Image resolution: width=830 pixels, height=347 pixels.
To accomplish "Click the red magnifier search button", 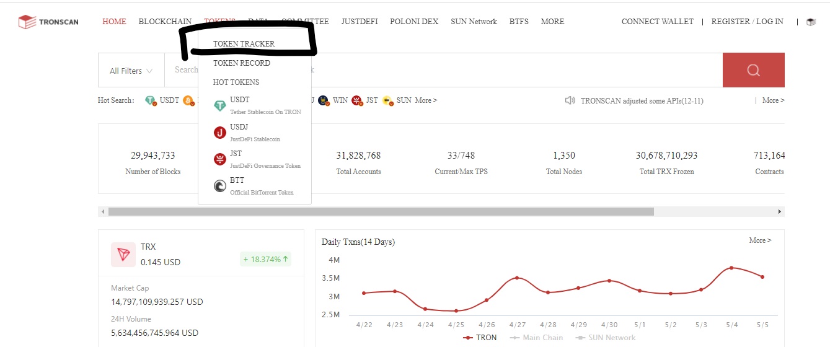I will (x=753, y=70).
